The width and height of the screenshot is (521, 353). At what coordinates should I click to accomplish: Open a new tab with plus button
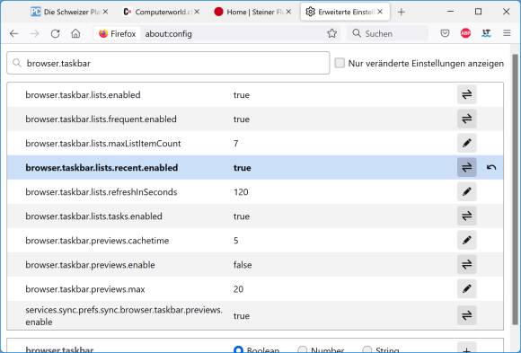pos(401,13)
